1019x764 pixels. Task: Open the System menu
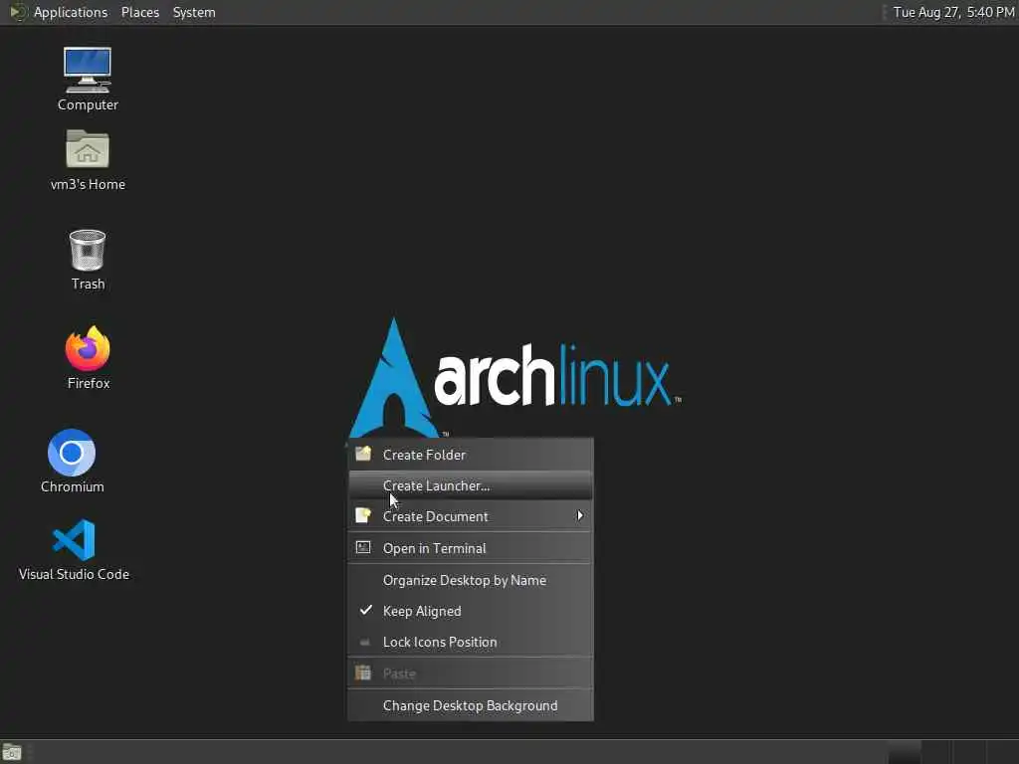pos(194,12)
